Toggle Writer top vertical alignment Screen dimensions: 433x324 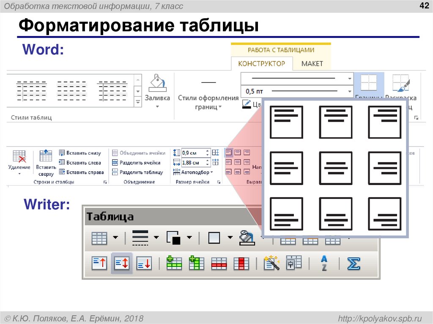pyautogui.click(x=99, y=263)
